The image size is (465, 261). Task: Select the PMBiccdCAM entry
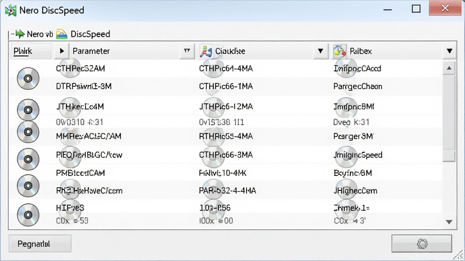point(80,173)
